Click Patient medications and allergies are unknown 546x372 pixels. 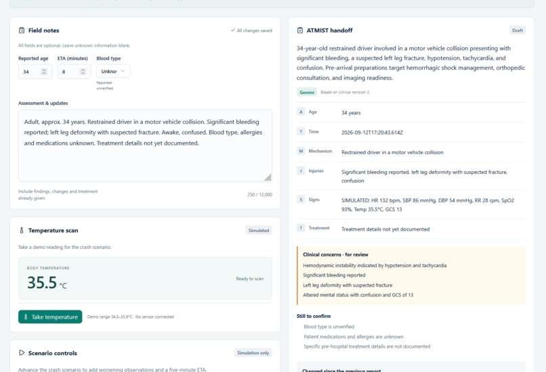click(x=354, y=337)
